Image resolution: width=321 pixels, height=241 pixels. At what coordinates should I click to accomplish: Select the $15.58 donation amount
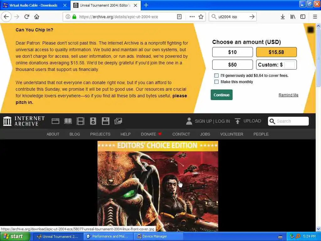(276, 52)
